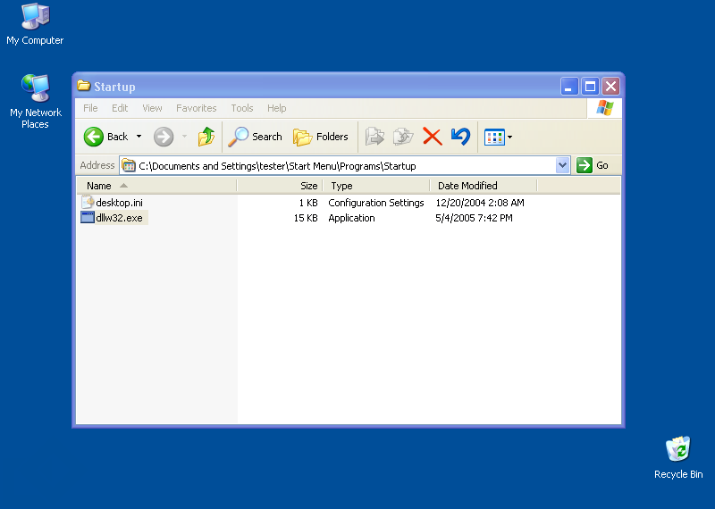Delete selected file with red X
The image size is (715, 509).
(433, 137)
